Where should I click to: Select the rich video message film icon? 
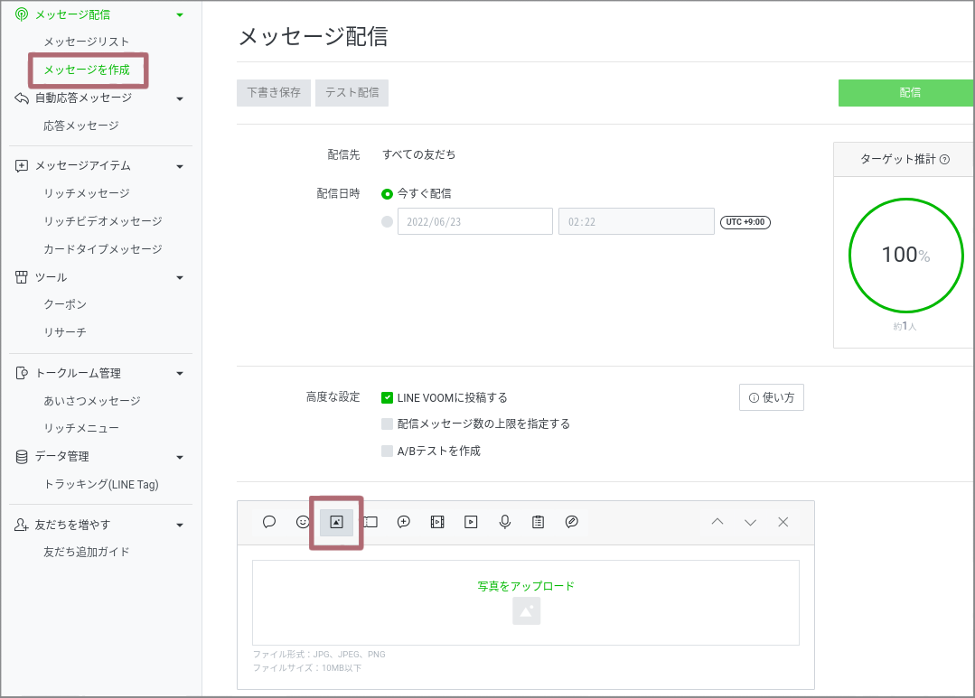point(437,522)
